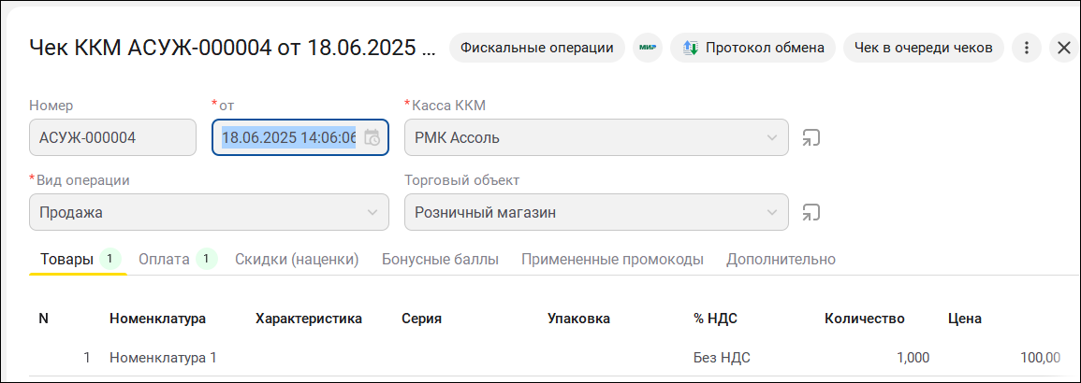Screen dimensions: 1081x383
Task: Close the Чек ККМ form
Action: tap(1063, 47)
